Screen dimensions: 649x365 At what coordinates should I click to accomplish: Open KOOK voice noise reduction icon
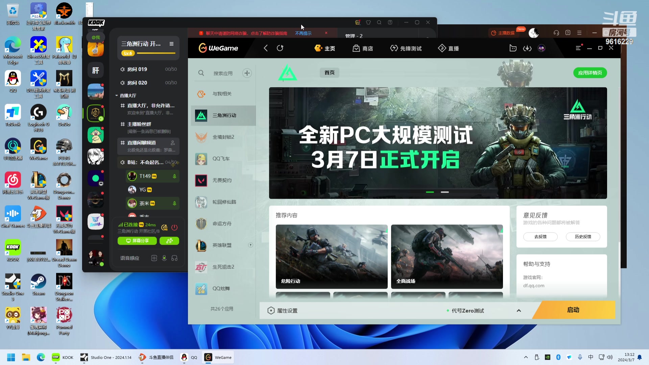pyautogui.click(x=154, y=258)
